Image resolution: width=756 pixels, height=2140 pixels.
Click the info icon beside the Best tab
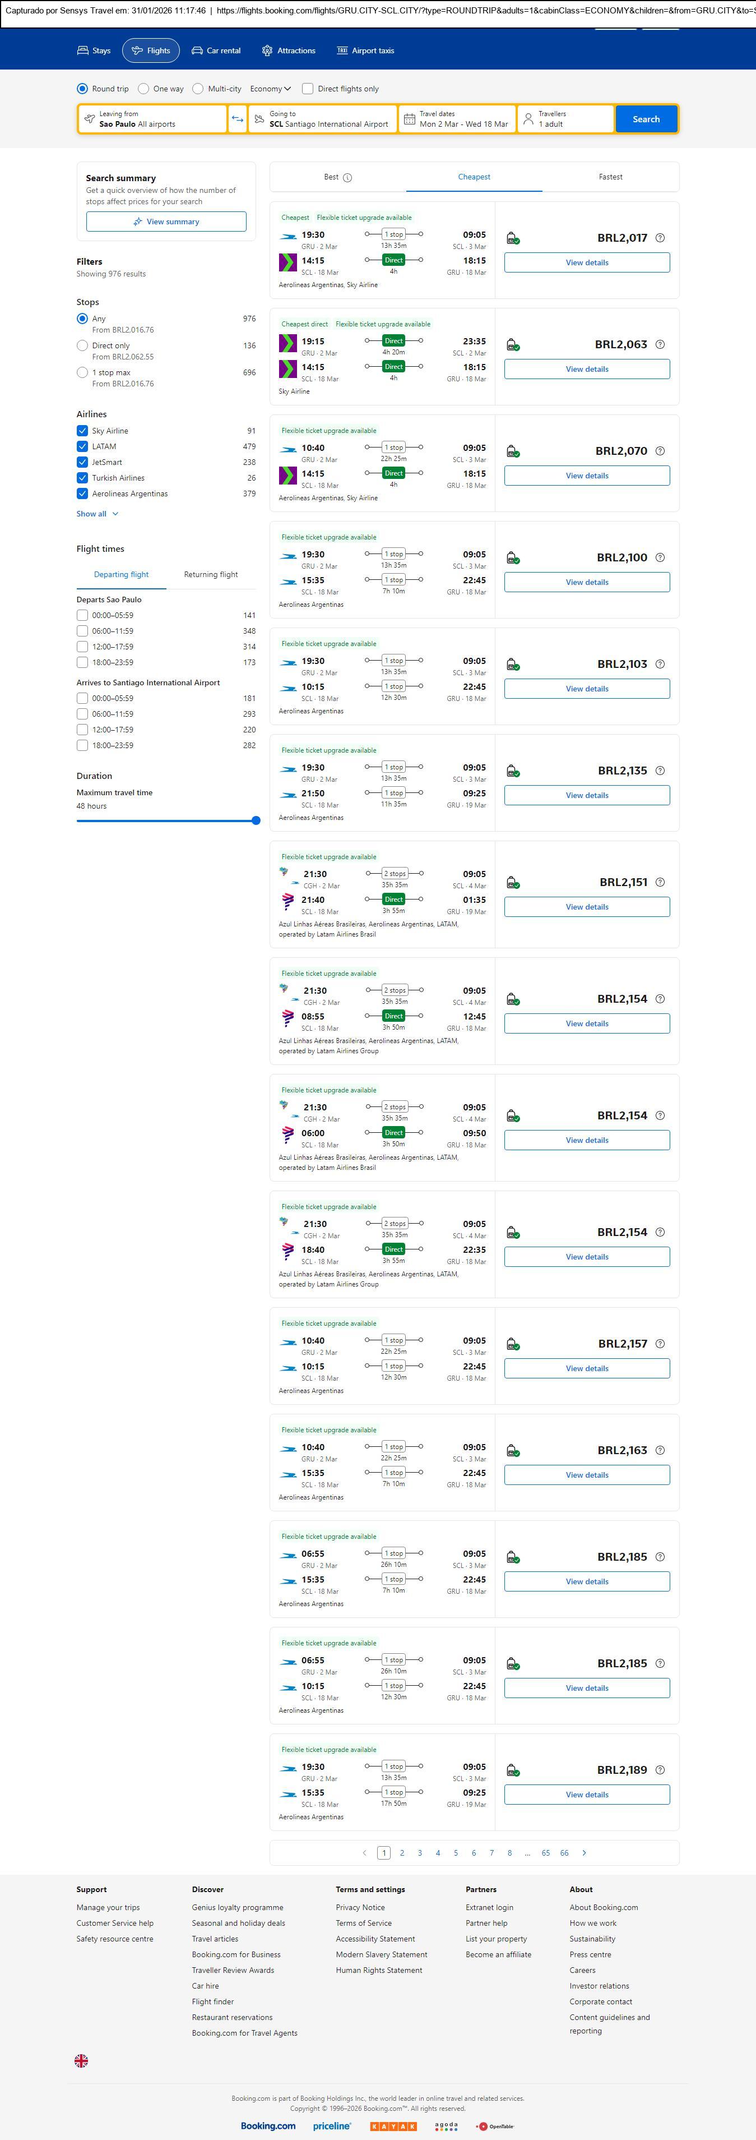pos(347,178)
